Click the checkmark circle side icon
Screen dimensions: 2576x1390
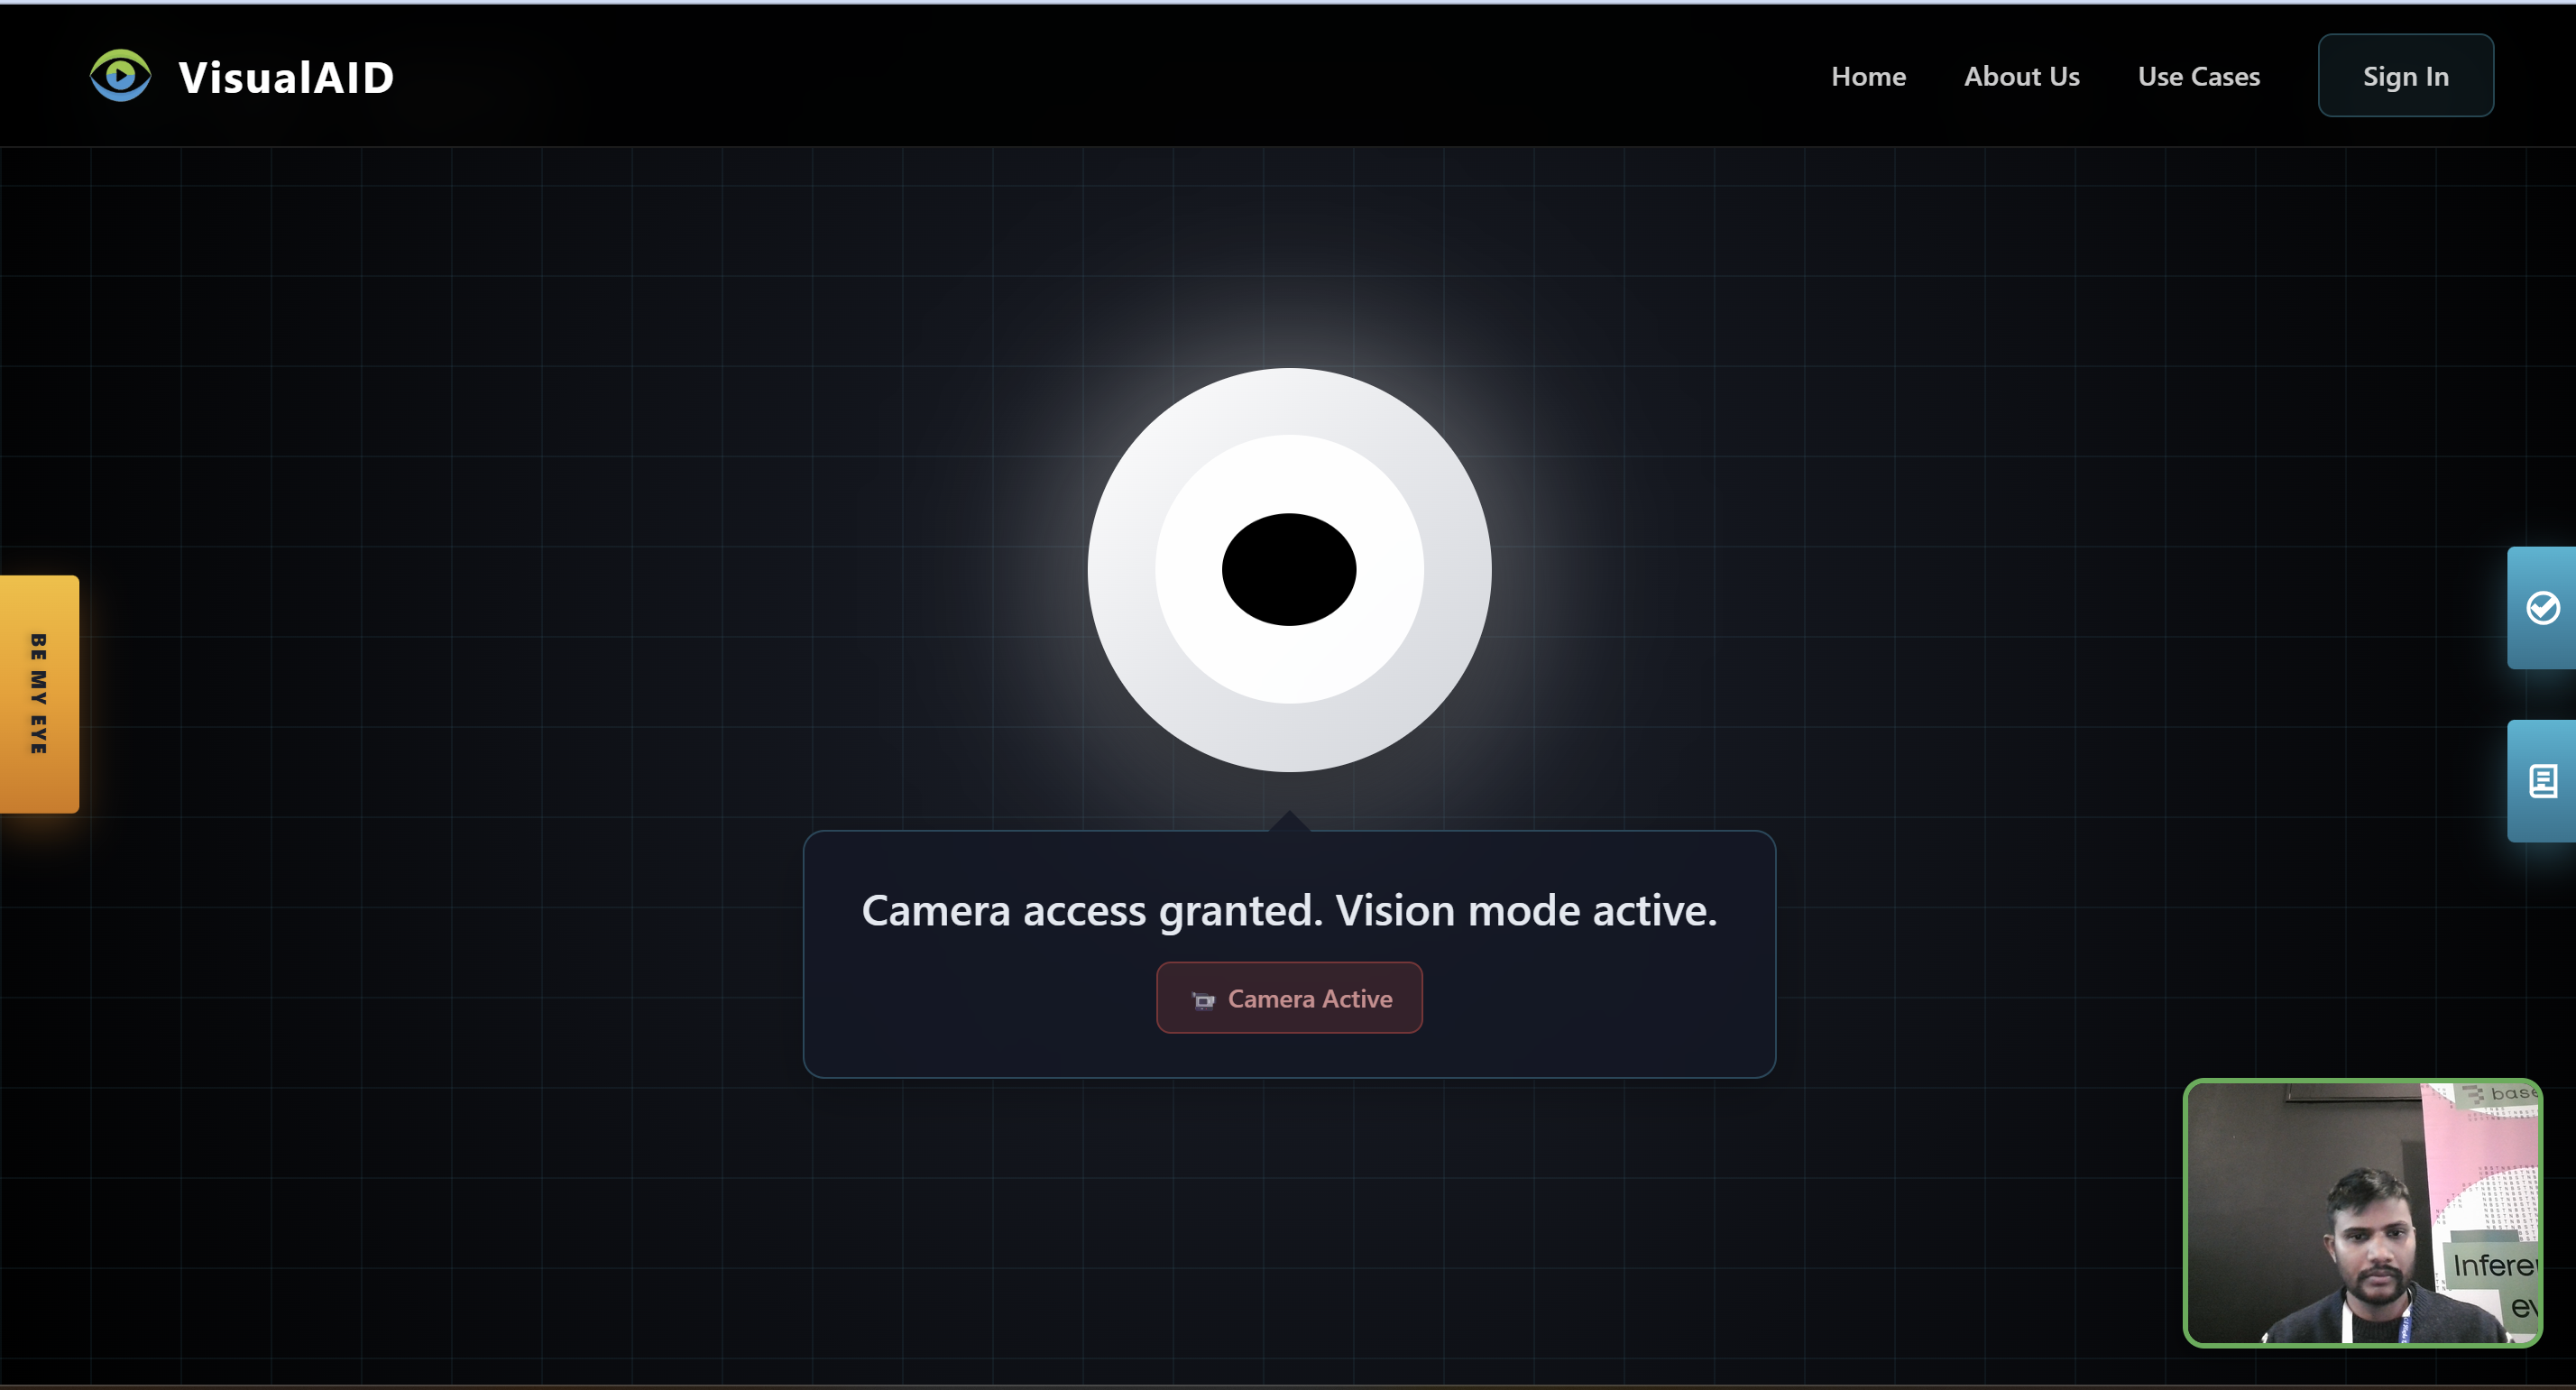tap(2542, 608)
